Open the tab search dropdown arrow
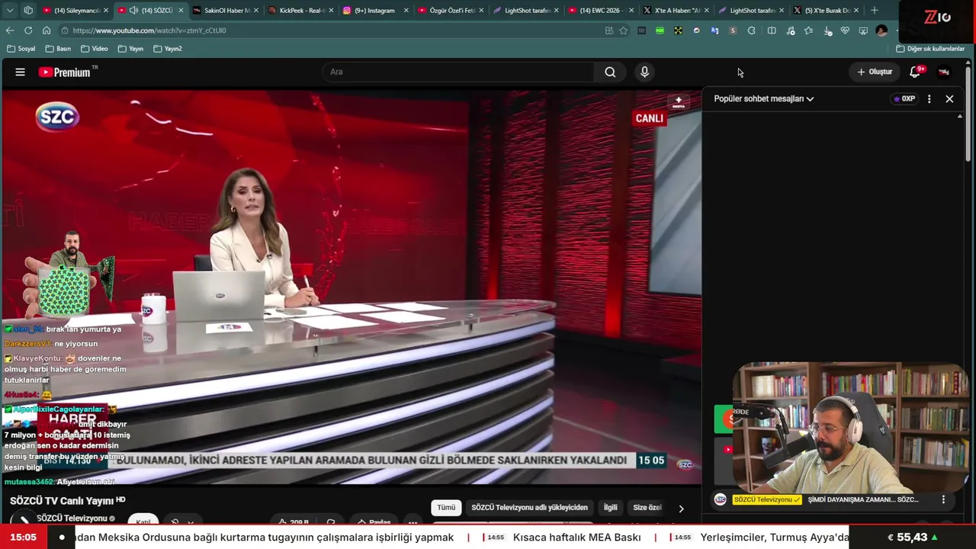Screen dimensions: 976x549 tap(10, 11)
